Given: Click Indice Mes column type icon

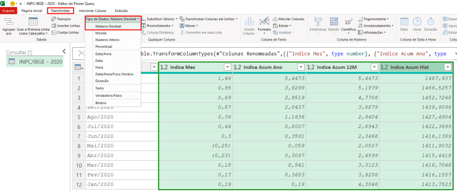Looking at the screenshot, I should [x=164, y=67].
